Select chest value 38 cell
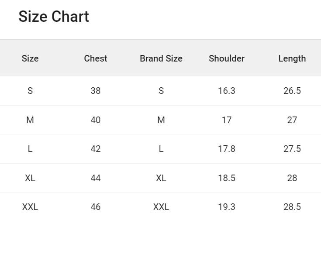The height and width of the screenshot is (254, 321). [96, 91]
